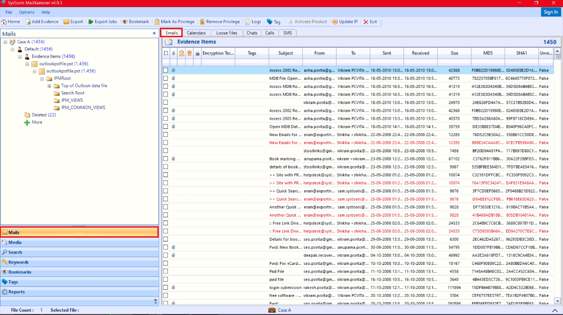Sort by the From column header

[x=319, y=53]
